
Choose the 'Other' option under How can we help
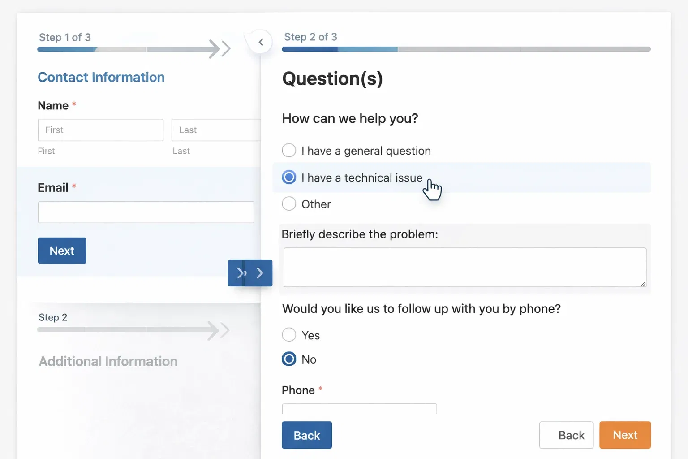[289, 204]
